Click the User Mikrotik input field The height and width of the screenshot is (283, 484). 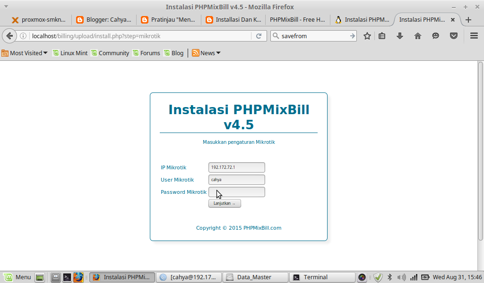236,180
